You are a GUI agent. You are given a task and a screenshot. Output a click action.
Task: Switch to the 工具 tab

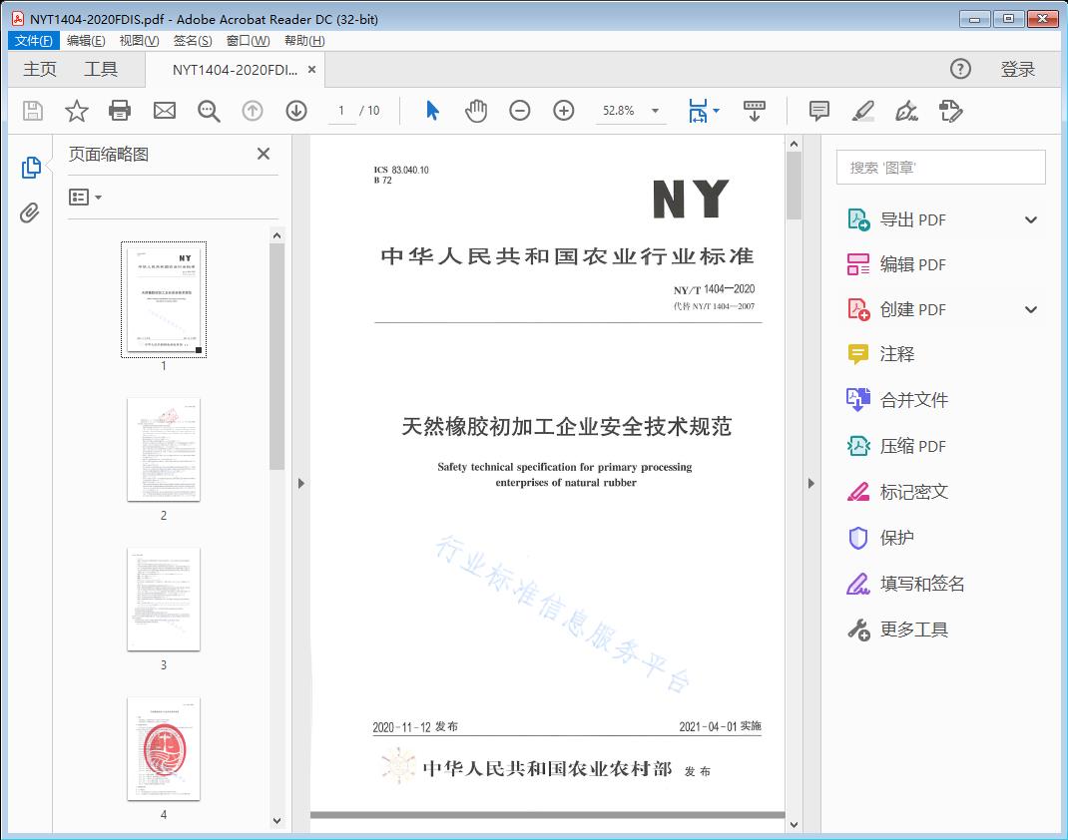pos(101,69)
